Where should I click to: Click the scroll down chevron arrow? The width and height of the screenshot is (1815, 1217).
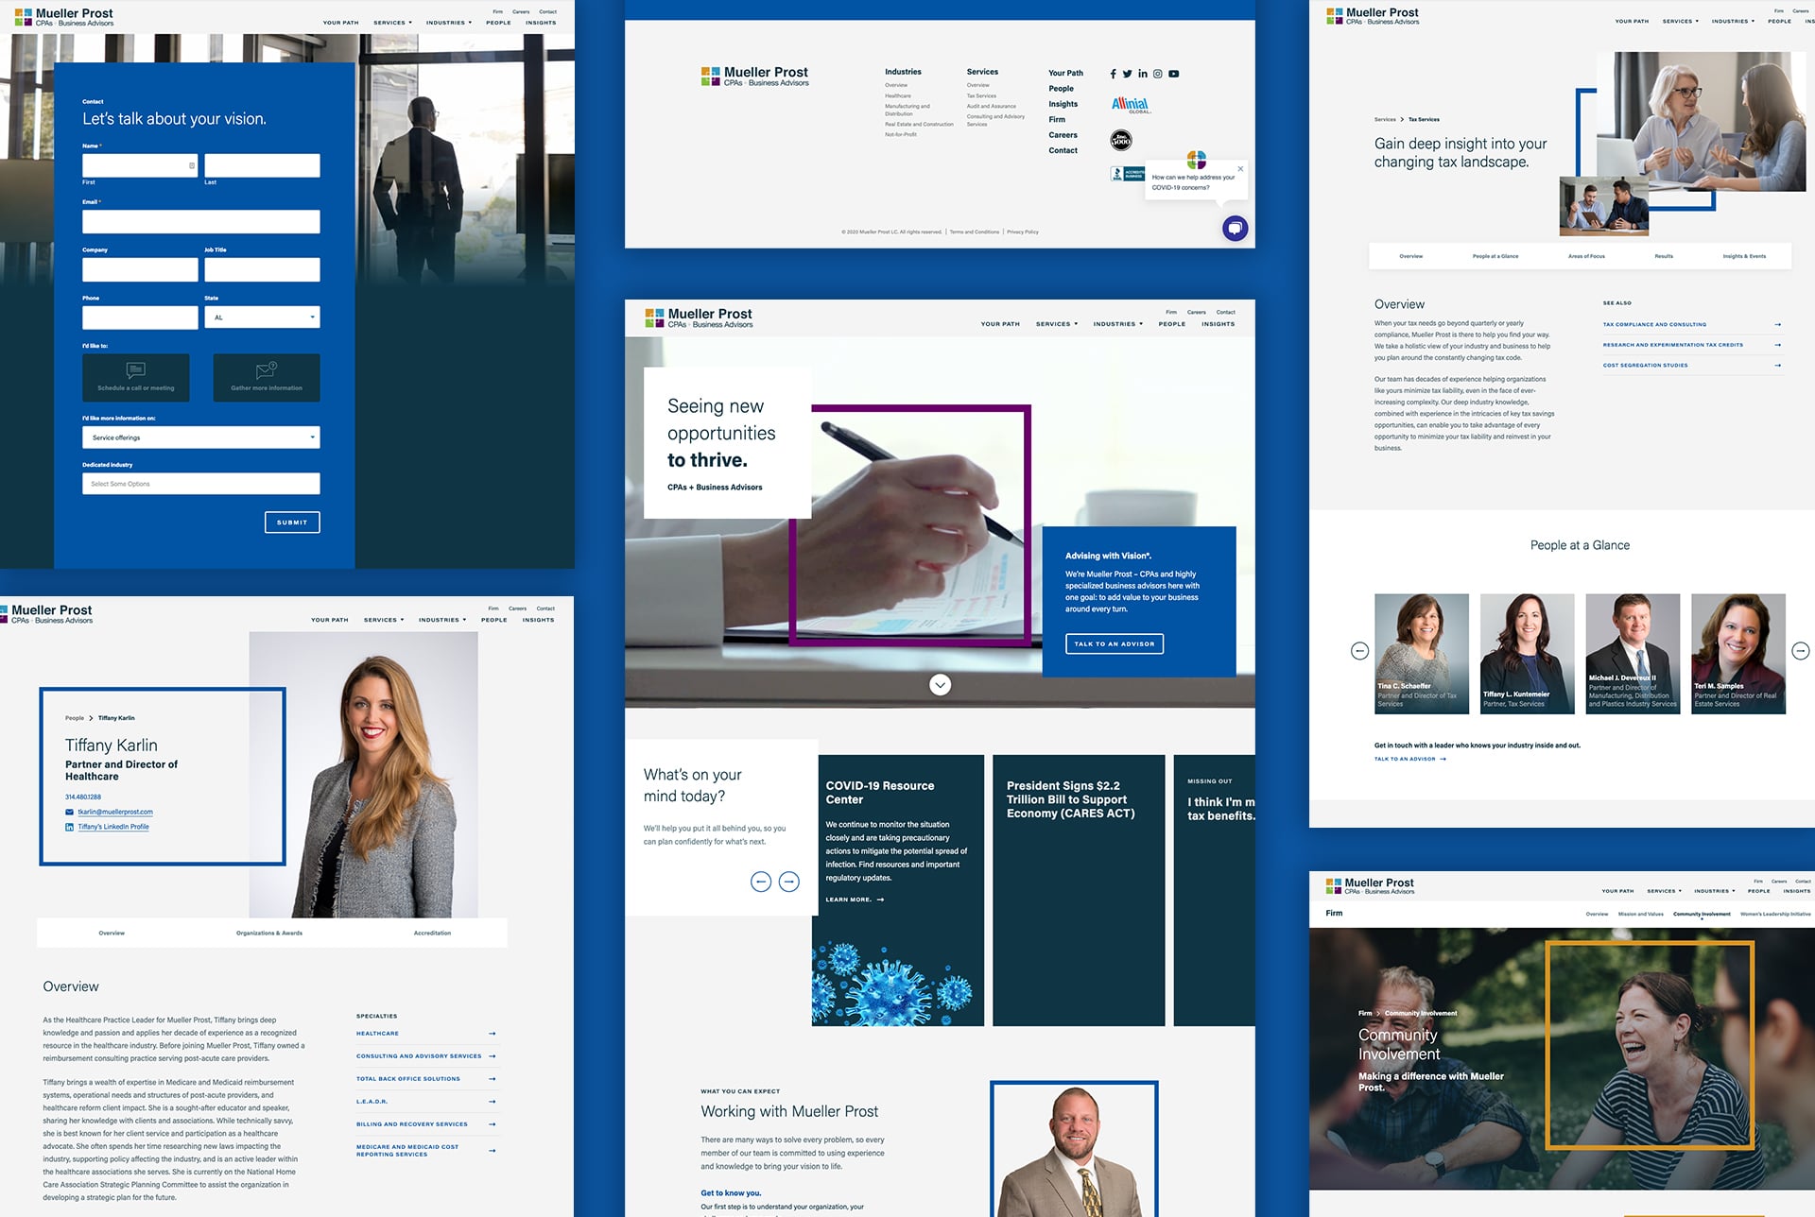pos(940,684)
